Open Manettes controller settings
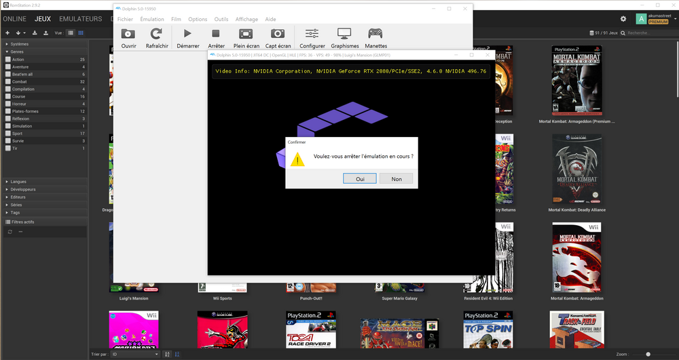 tap(375, 34)
